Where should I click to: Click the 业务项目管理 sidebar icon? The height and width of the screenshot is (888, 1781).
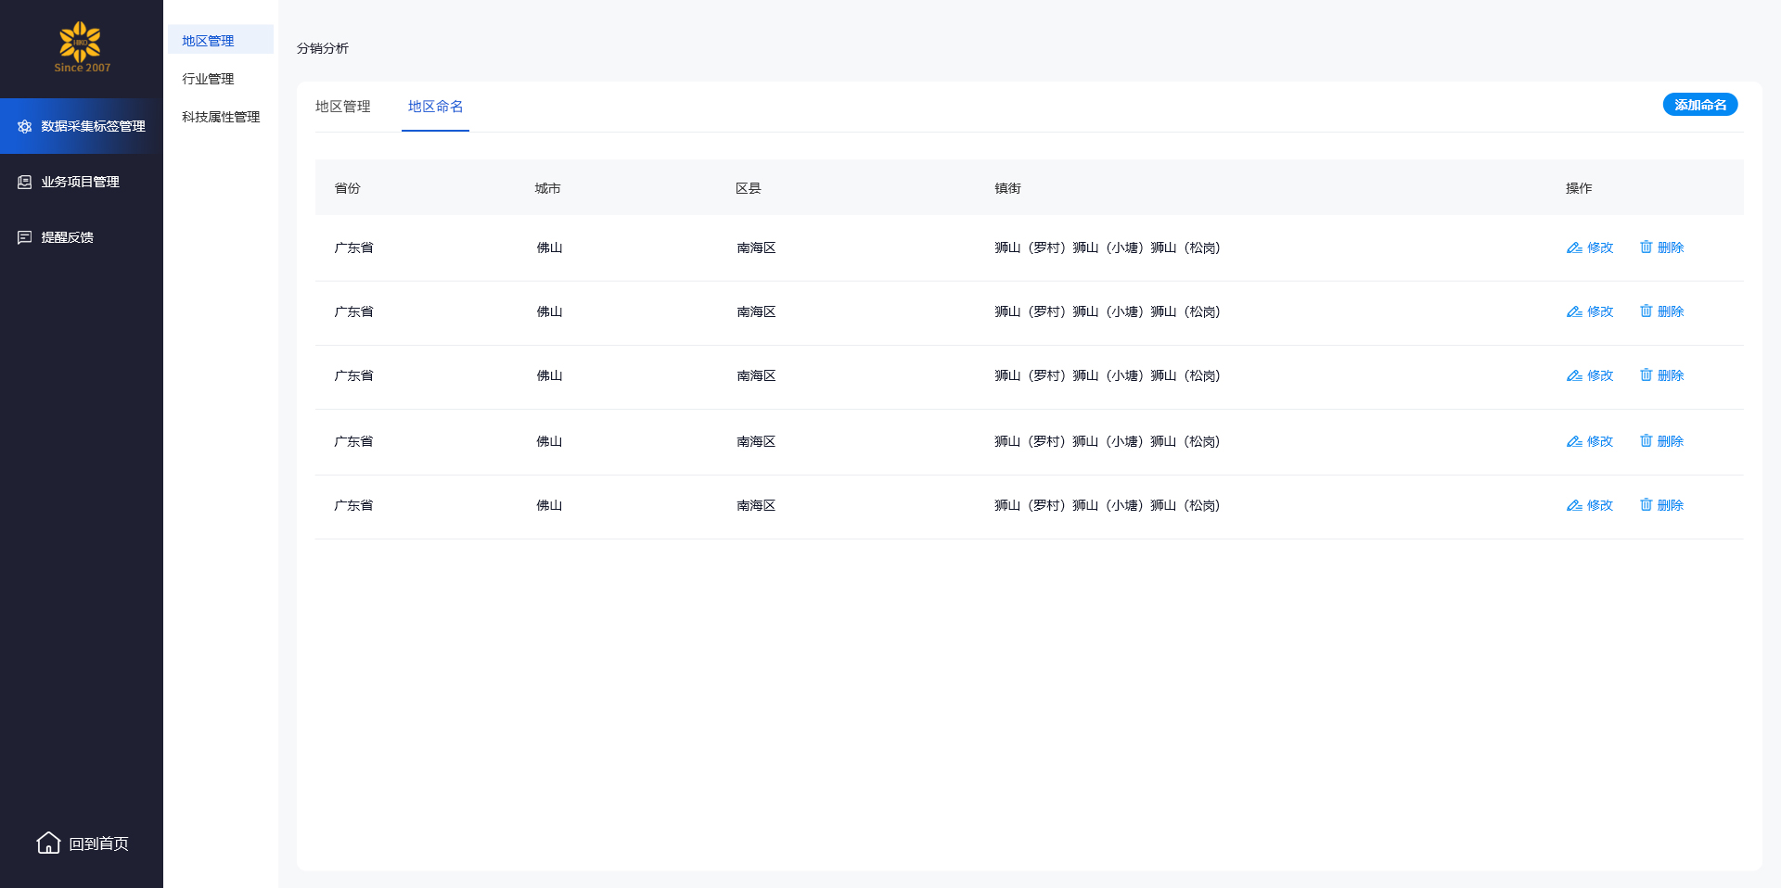pos(25,183)
